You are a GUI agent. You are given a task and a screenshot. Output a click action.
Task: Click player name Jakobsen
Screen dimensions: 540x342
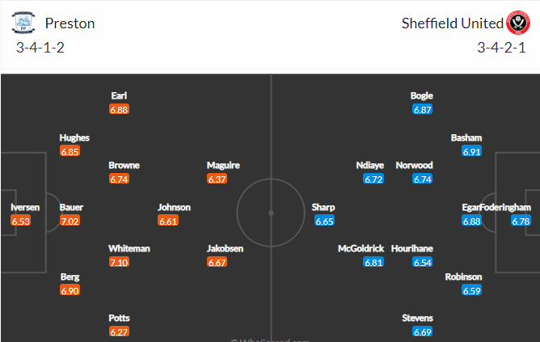[x=225, y=248]
